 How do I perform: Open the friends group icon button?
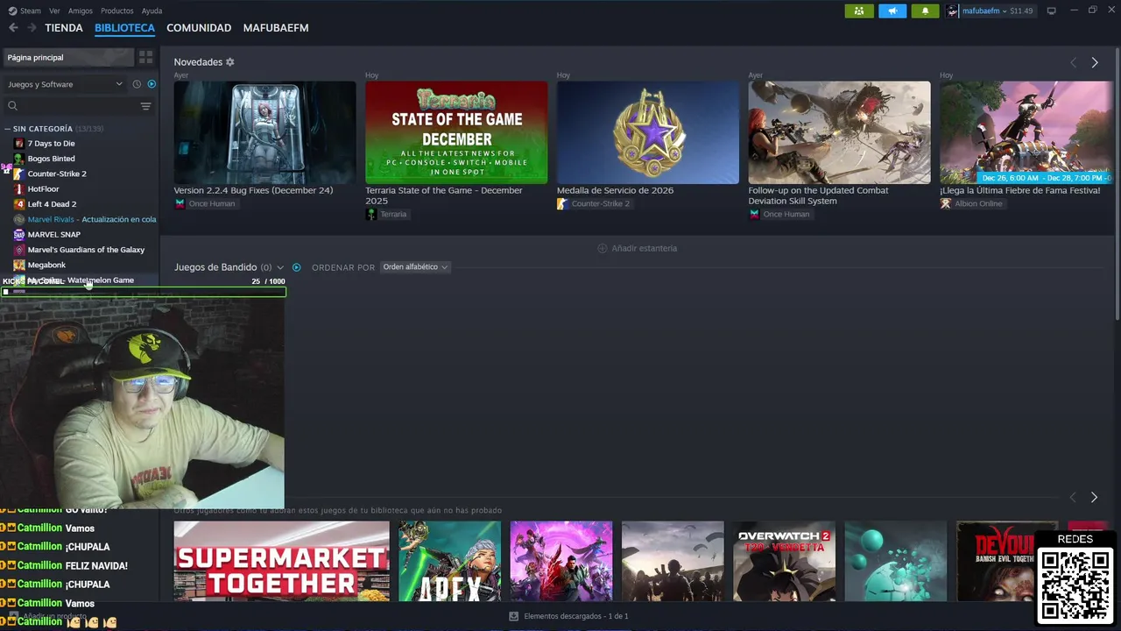[x=859, y=11]
